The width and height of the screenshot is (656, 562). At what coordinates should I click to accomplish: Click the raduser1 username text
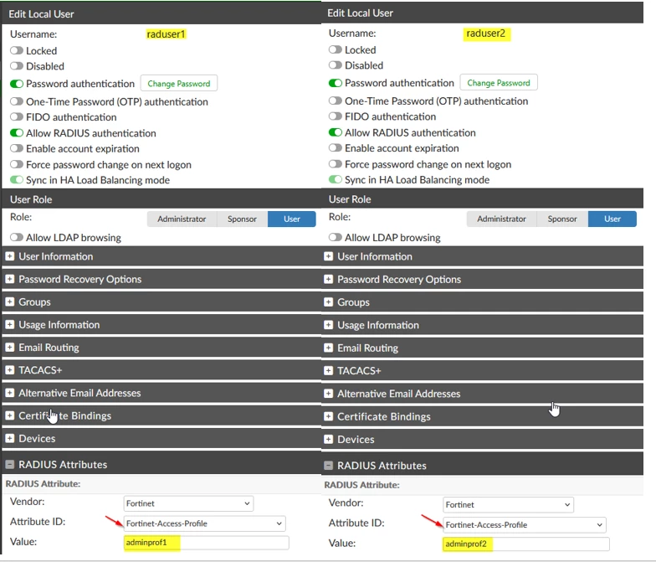166,34
